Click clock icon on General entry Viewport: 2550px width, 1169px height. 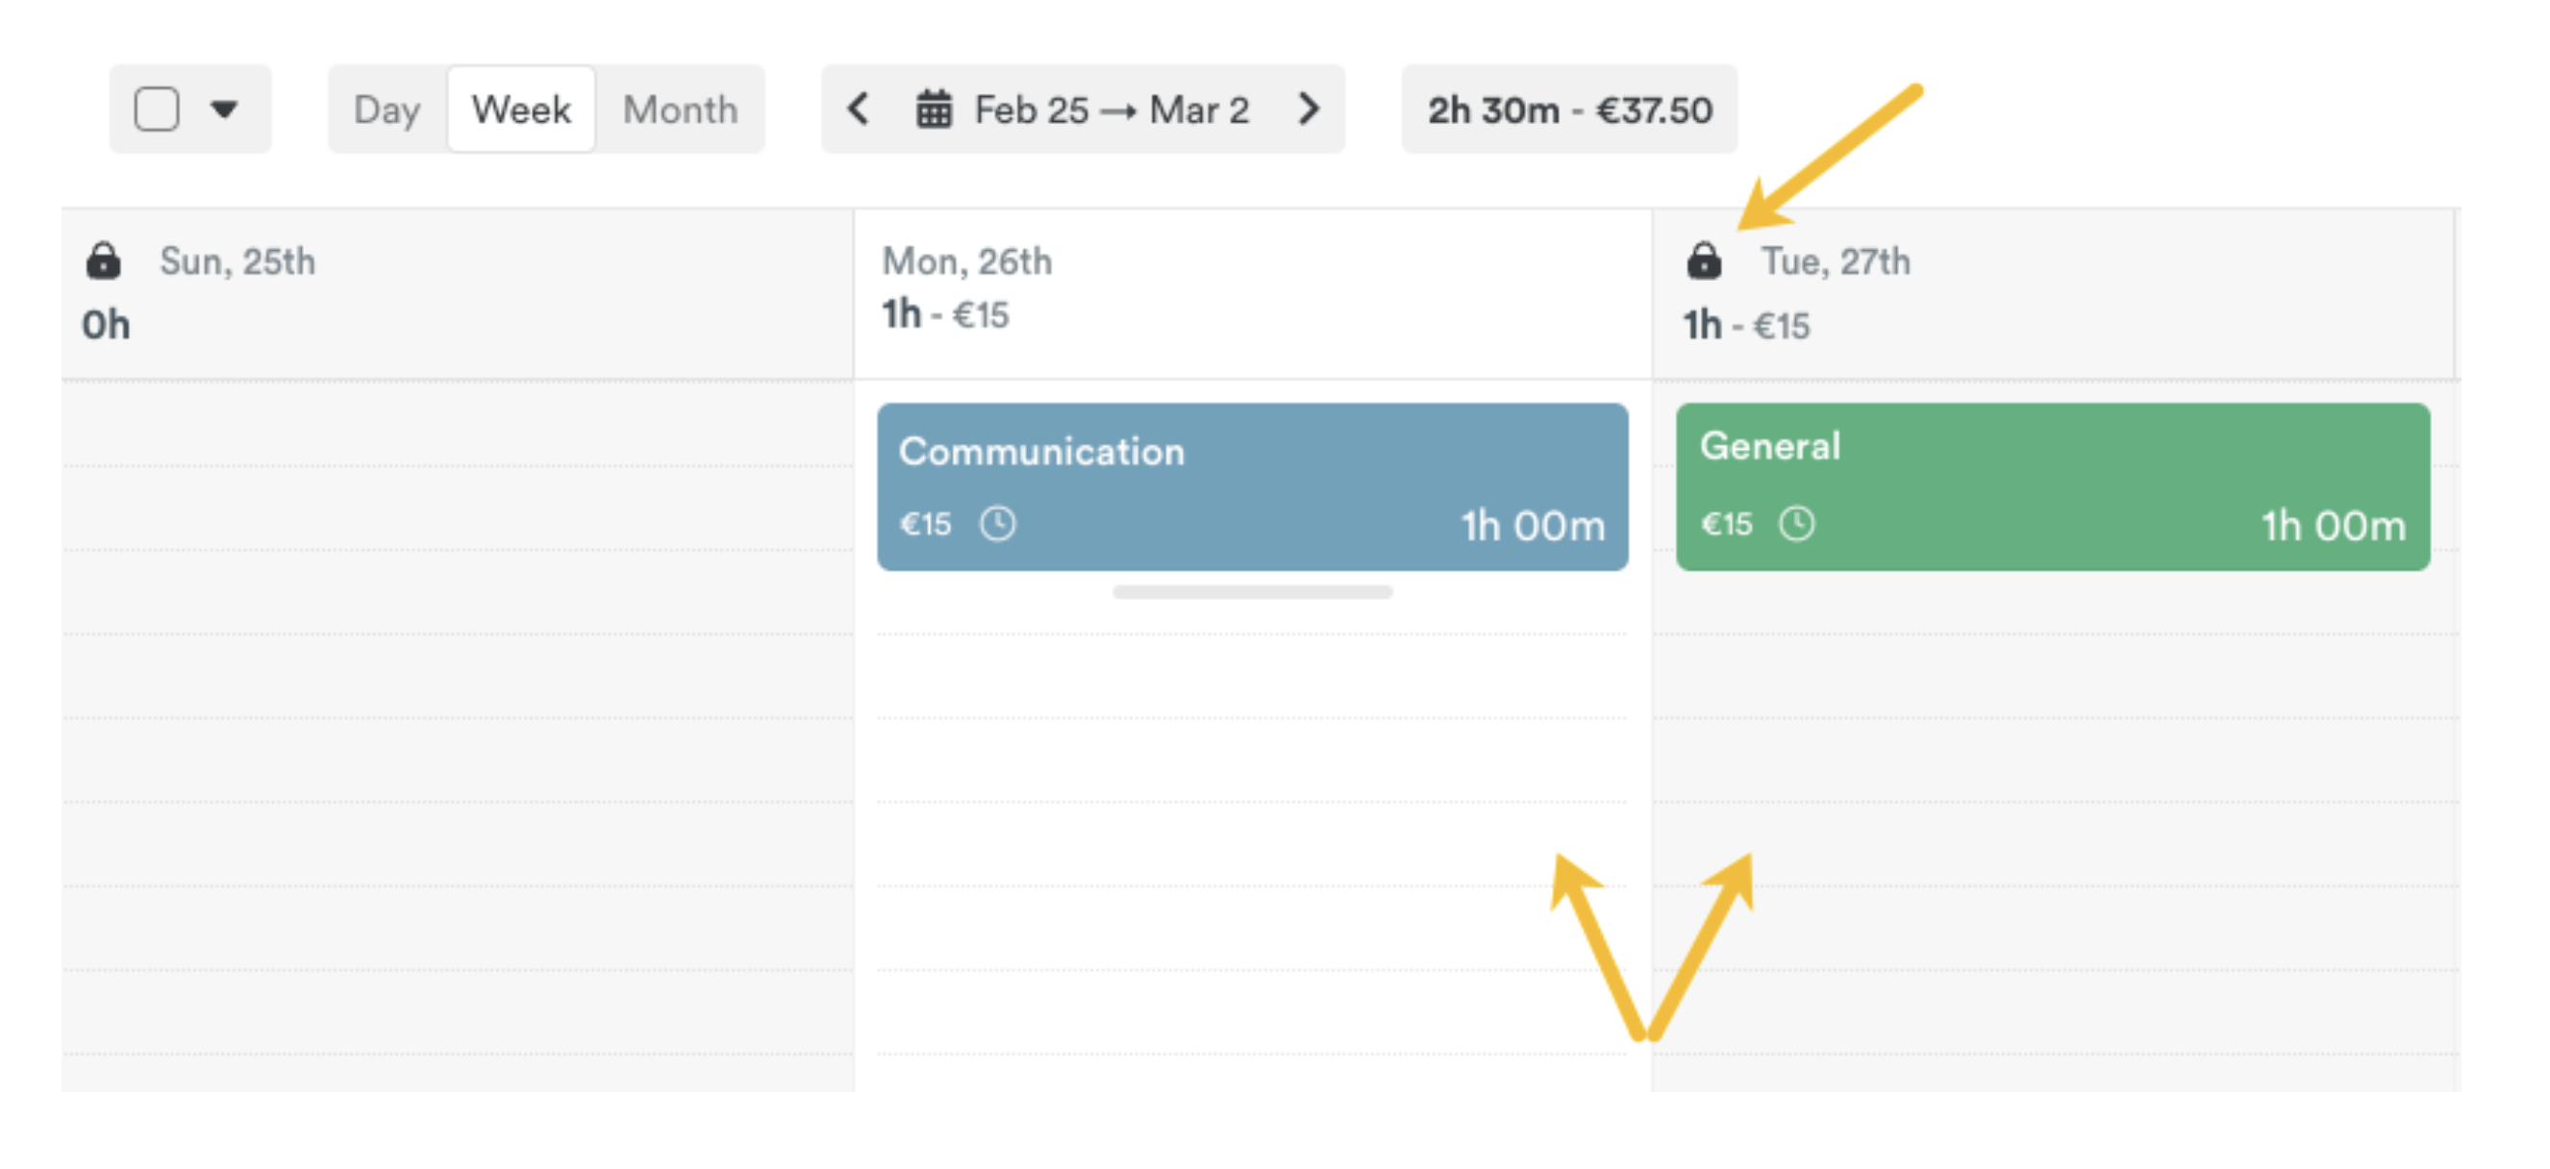1797,524
